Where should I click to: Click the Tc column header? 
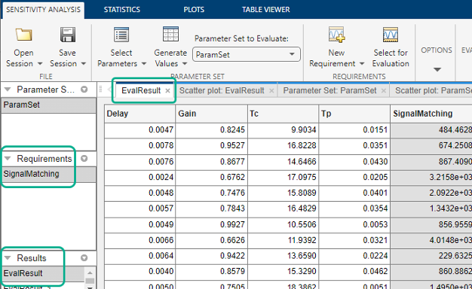coord(283,114)
